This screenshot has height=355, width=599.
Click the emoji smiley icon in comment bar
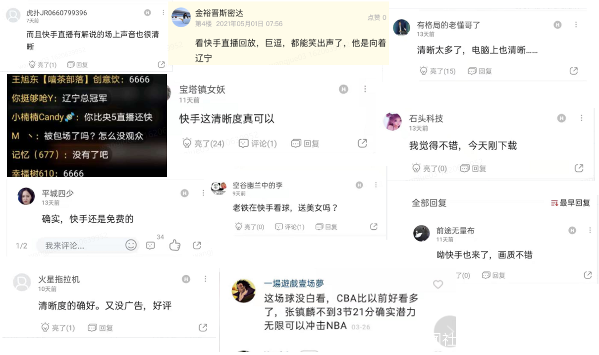click(131, 245)
